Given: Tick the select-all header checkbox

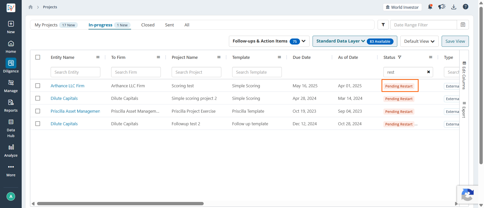Looking at the screenshot, I should point(38,57).
